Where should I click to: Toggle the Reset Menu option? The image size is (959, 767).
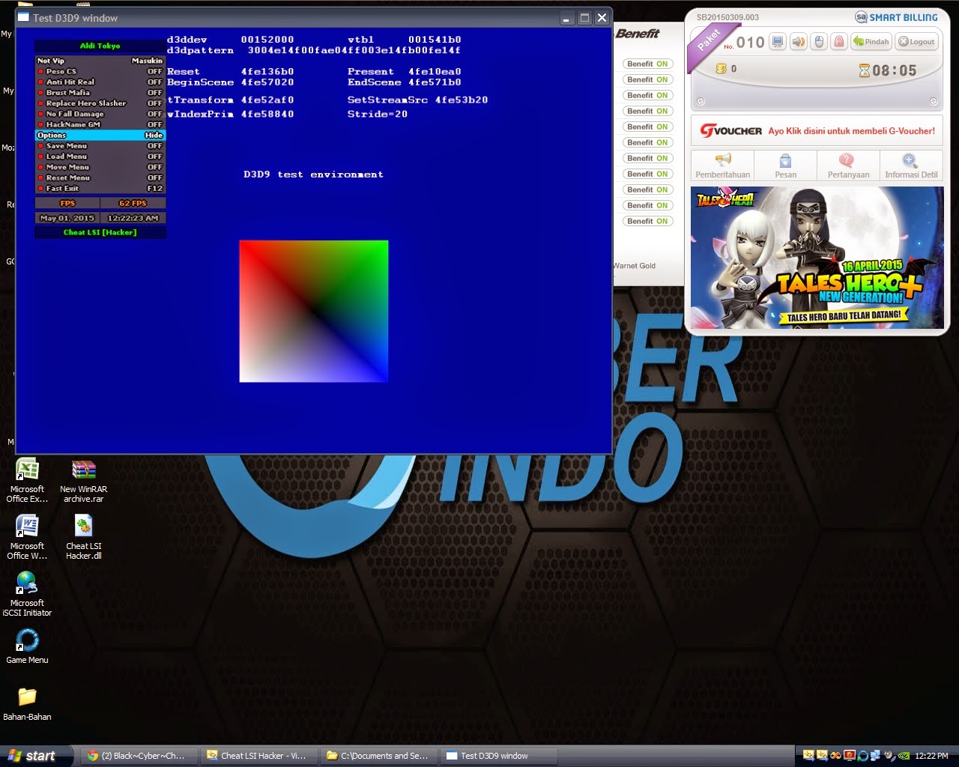[100, 178]
